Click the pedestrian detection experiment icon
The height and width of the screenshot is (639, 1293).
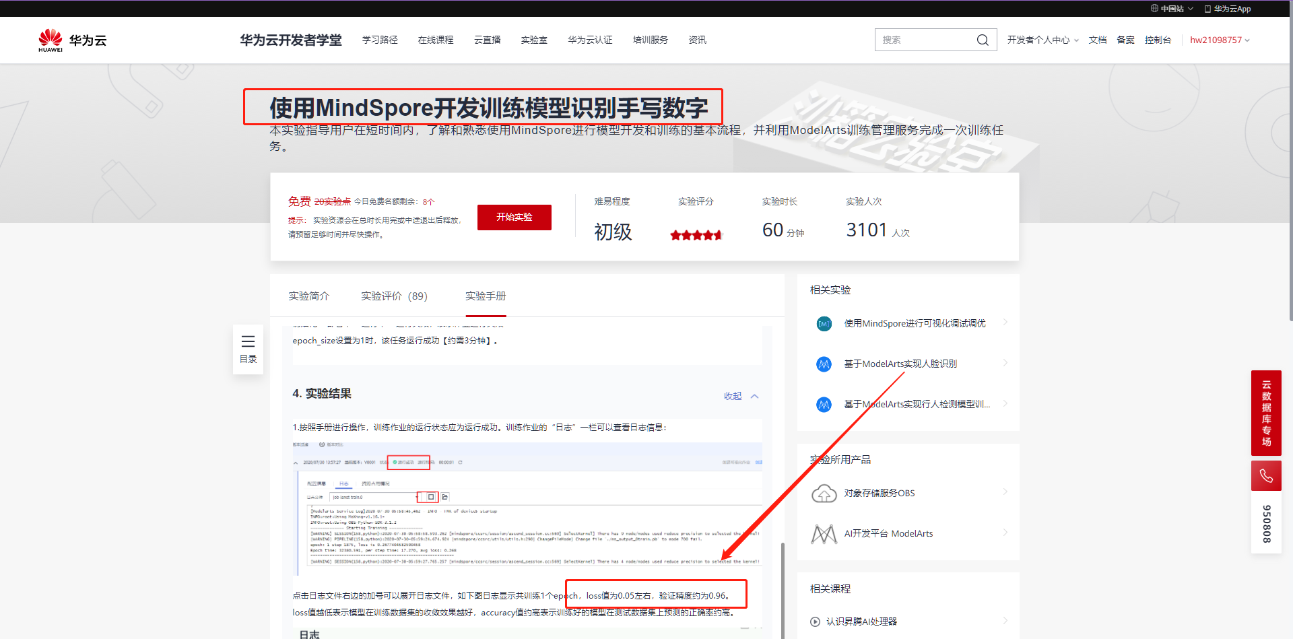coord(824,405)
